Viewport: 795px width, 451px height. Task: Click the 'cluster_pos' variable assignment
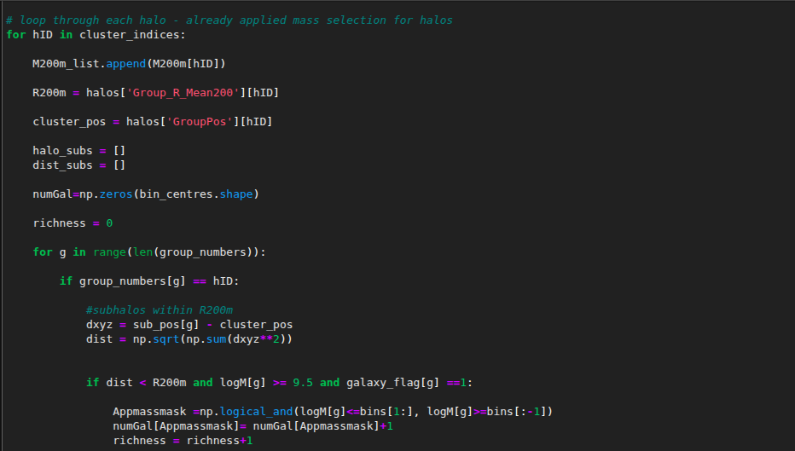pos(69,122)
